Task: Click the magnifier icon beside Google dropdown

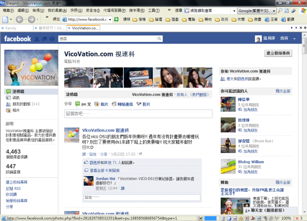Action: click(280, 11)
